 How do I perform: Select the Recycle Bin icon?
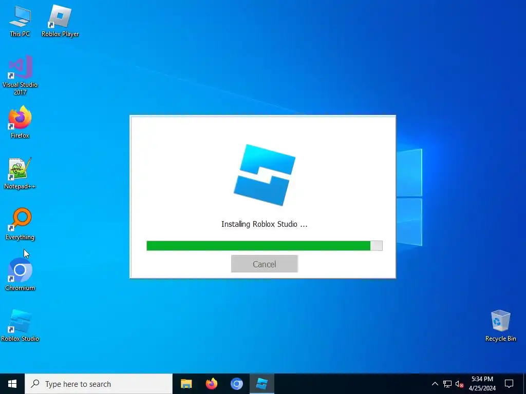pyautogui.click(x=500, y=325)
